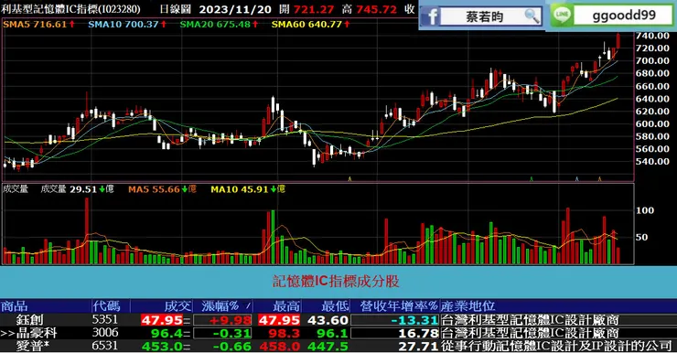Click price axis label 660.00
The height and width of the screenshot is (353, 677).
click(x=653, y=86)
